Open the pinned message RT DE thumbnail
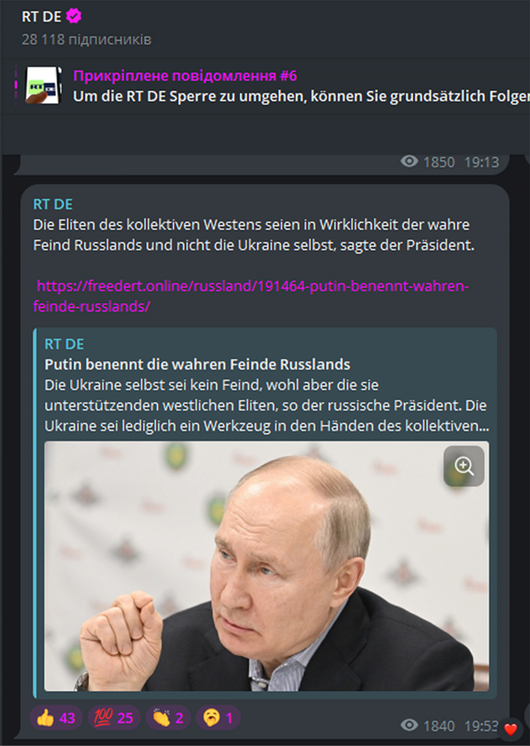530x746 pixels. pos(42,86)
